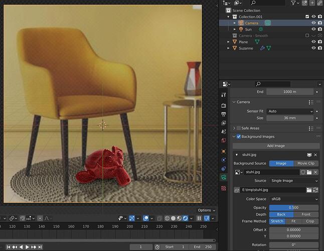Viewport: 324px width, 251px height.
Task: Switch to material preview shading
Action: point(180,218)
